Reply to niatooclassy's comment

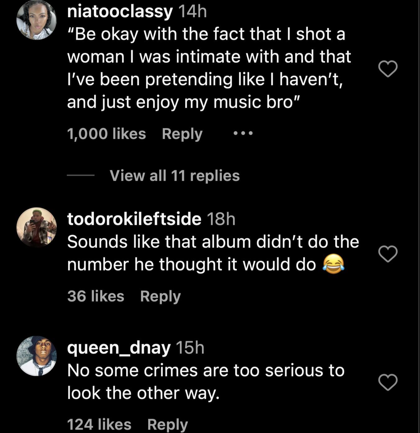tap(182, 134)
